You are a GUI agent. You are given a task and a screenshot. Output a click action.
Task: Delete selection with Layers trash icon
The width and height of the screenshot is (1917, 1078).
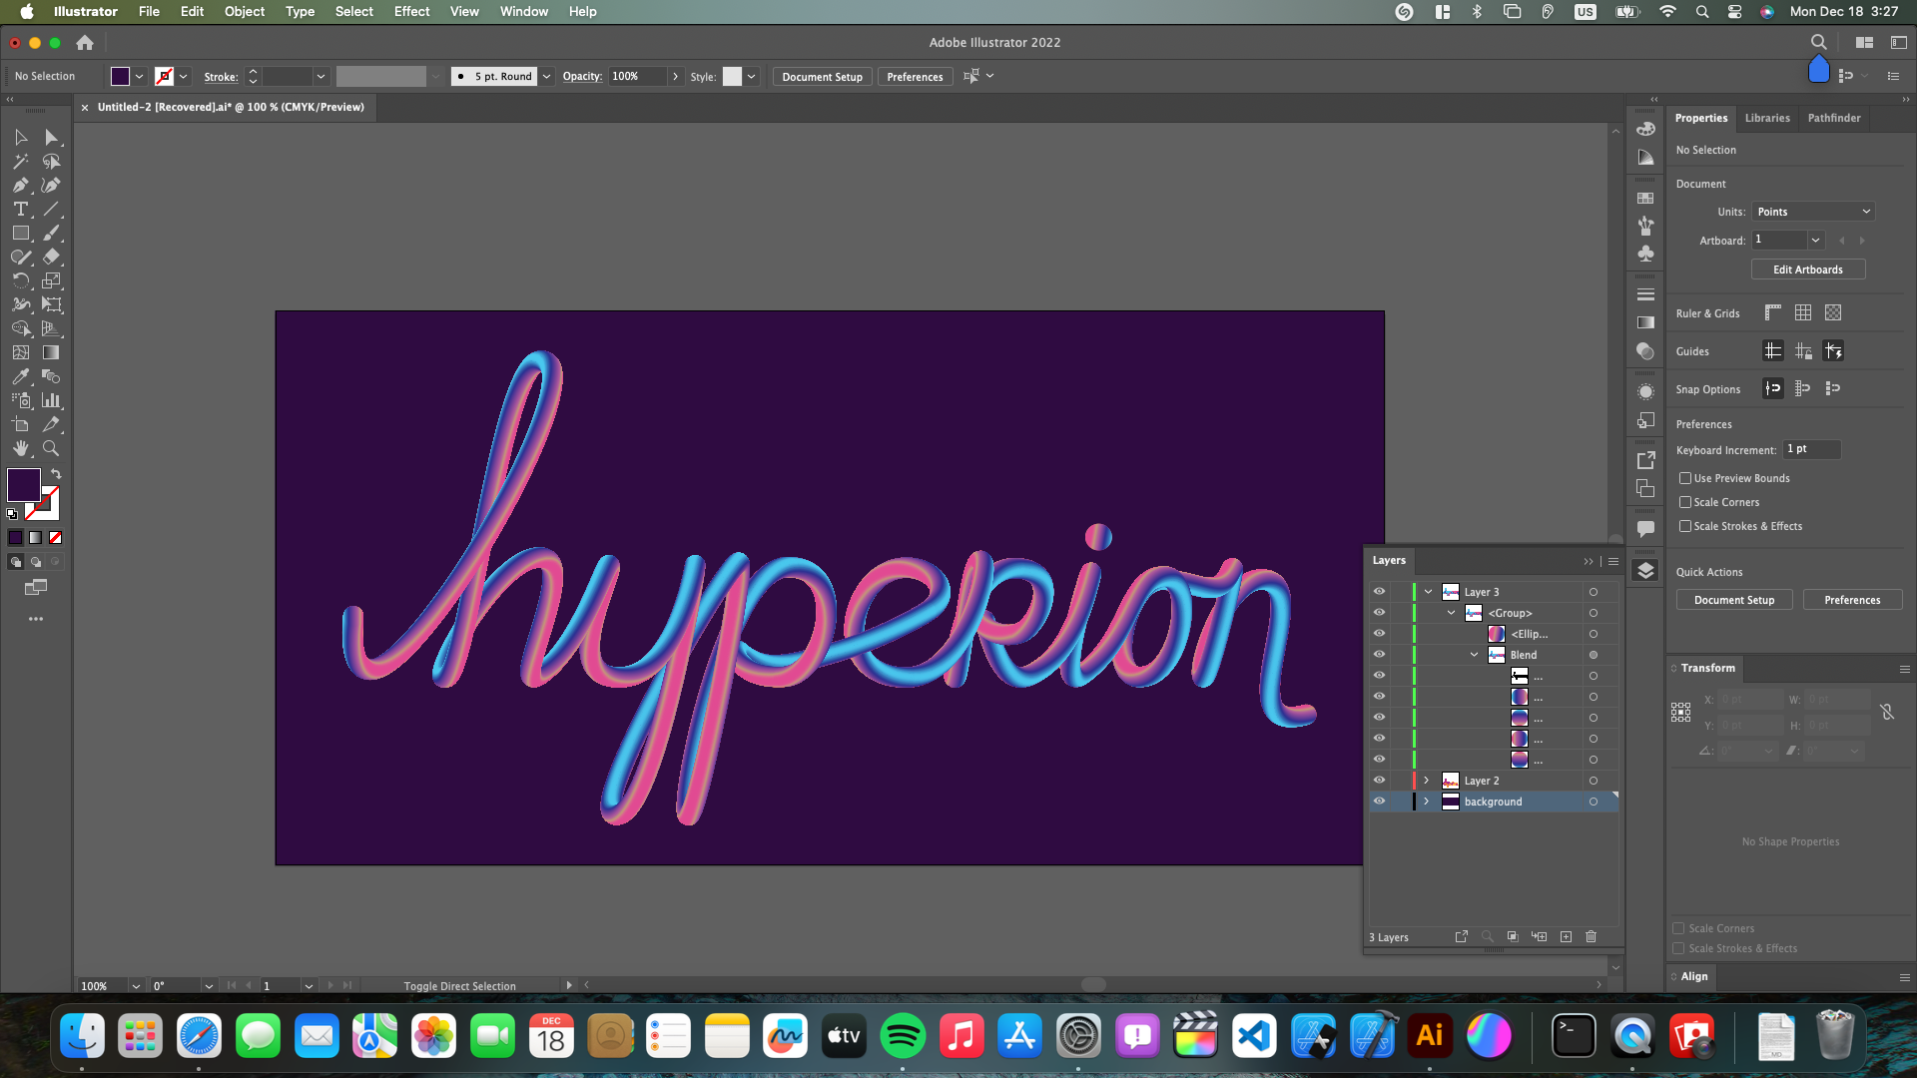tap(1592, 937)
